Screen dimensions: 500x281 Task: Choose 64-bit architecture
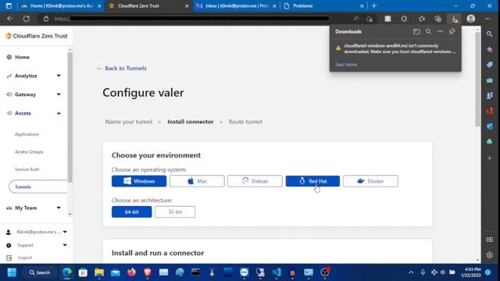click(x=132, y=212)
